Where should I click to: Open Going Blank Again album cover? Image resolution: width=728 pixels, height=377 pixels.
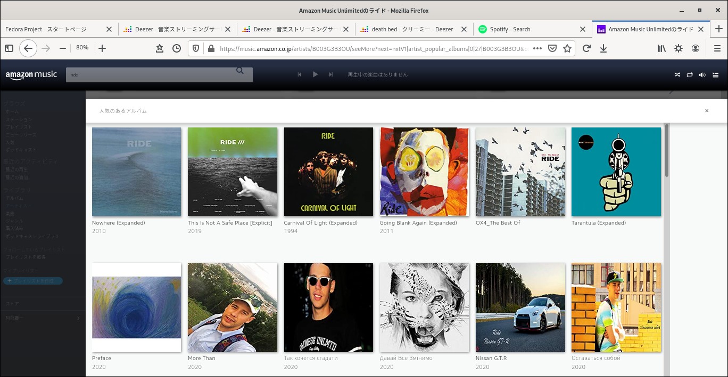(424, 172)
